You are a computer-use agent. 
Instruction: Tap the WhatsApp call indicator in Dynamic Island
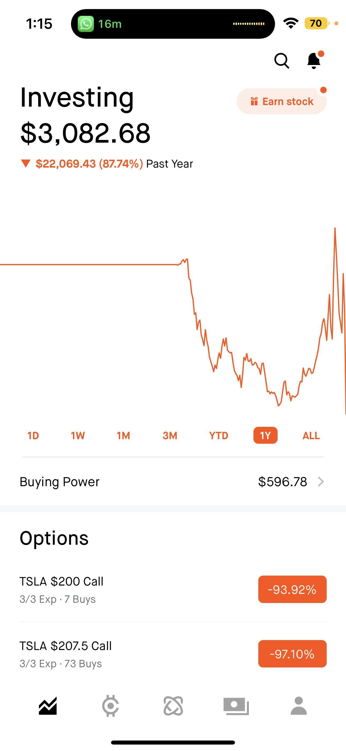[x=86, y=24]
